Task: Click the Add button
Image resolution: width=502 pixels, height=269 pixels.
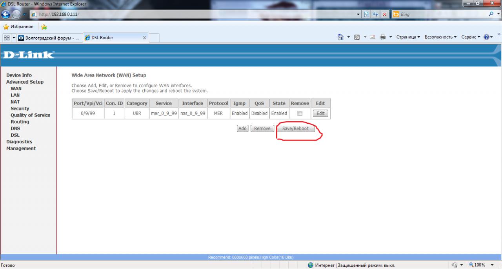Action: [x=242, y=128]
